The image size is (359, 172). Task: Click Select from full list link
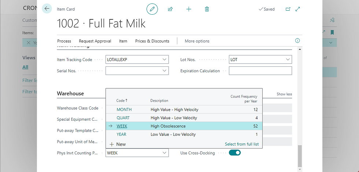click(x=242, y=144)
